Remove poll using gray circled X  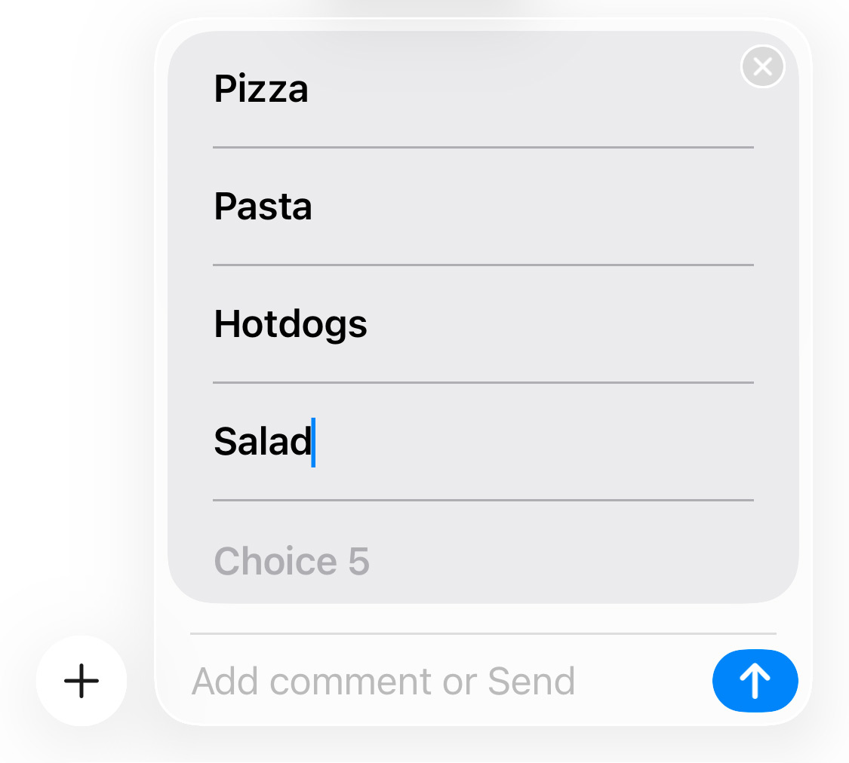pyautogui.click(x=762, y=66)
